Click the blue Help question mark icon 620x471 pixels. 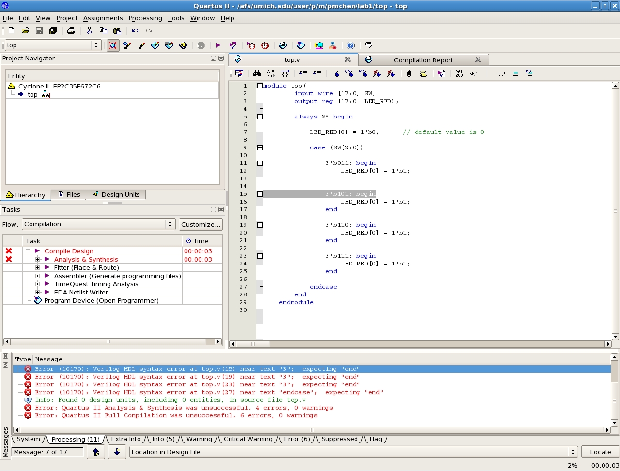pos(351,45)
